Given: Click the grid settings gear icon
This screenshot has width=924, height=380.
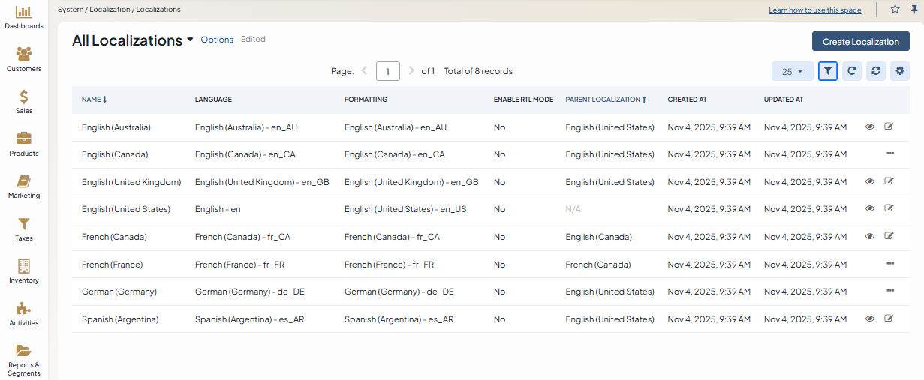Looking at the screenshot, I should [x=899, y=71].
